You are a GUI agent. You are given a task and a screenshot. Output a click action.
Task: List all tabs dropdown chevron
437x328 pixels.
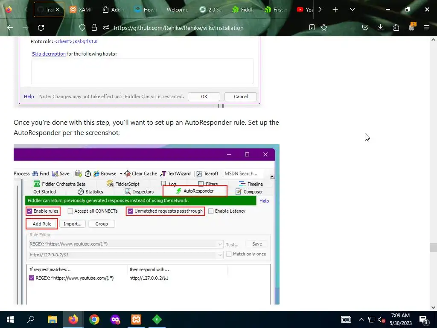coord(352,9)
